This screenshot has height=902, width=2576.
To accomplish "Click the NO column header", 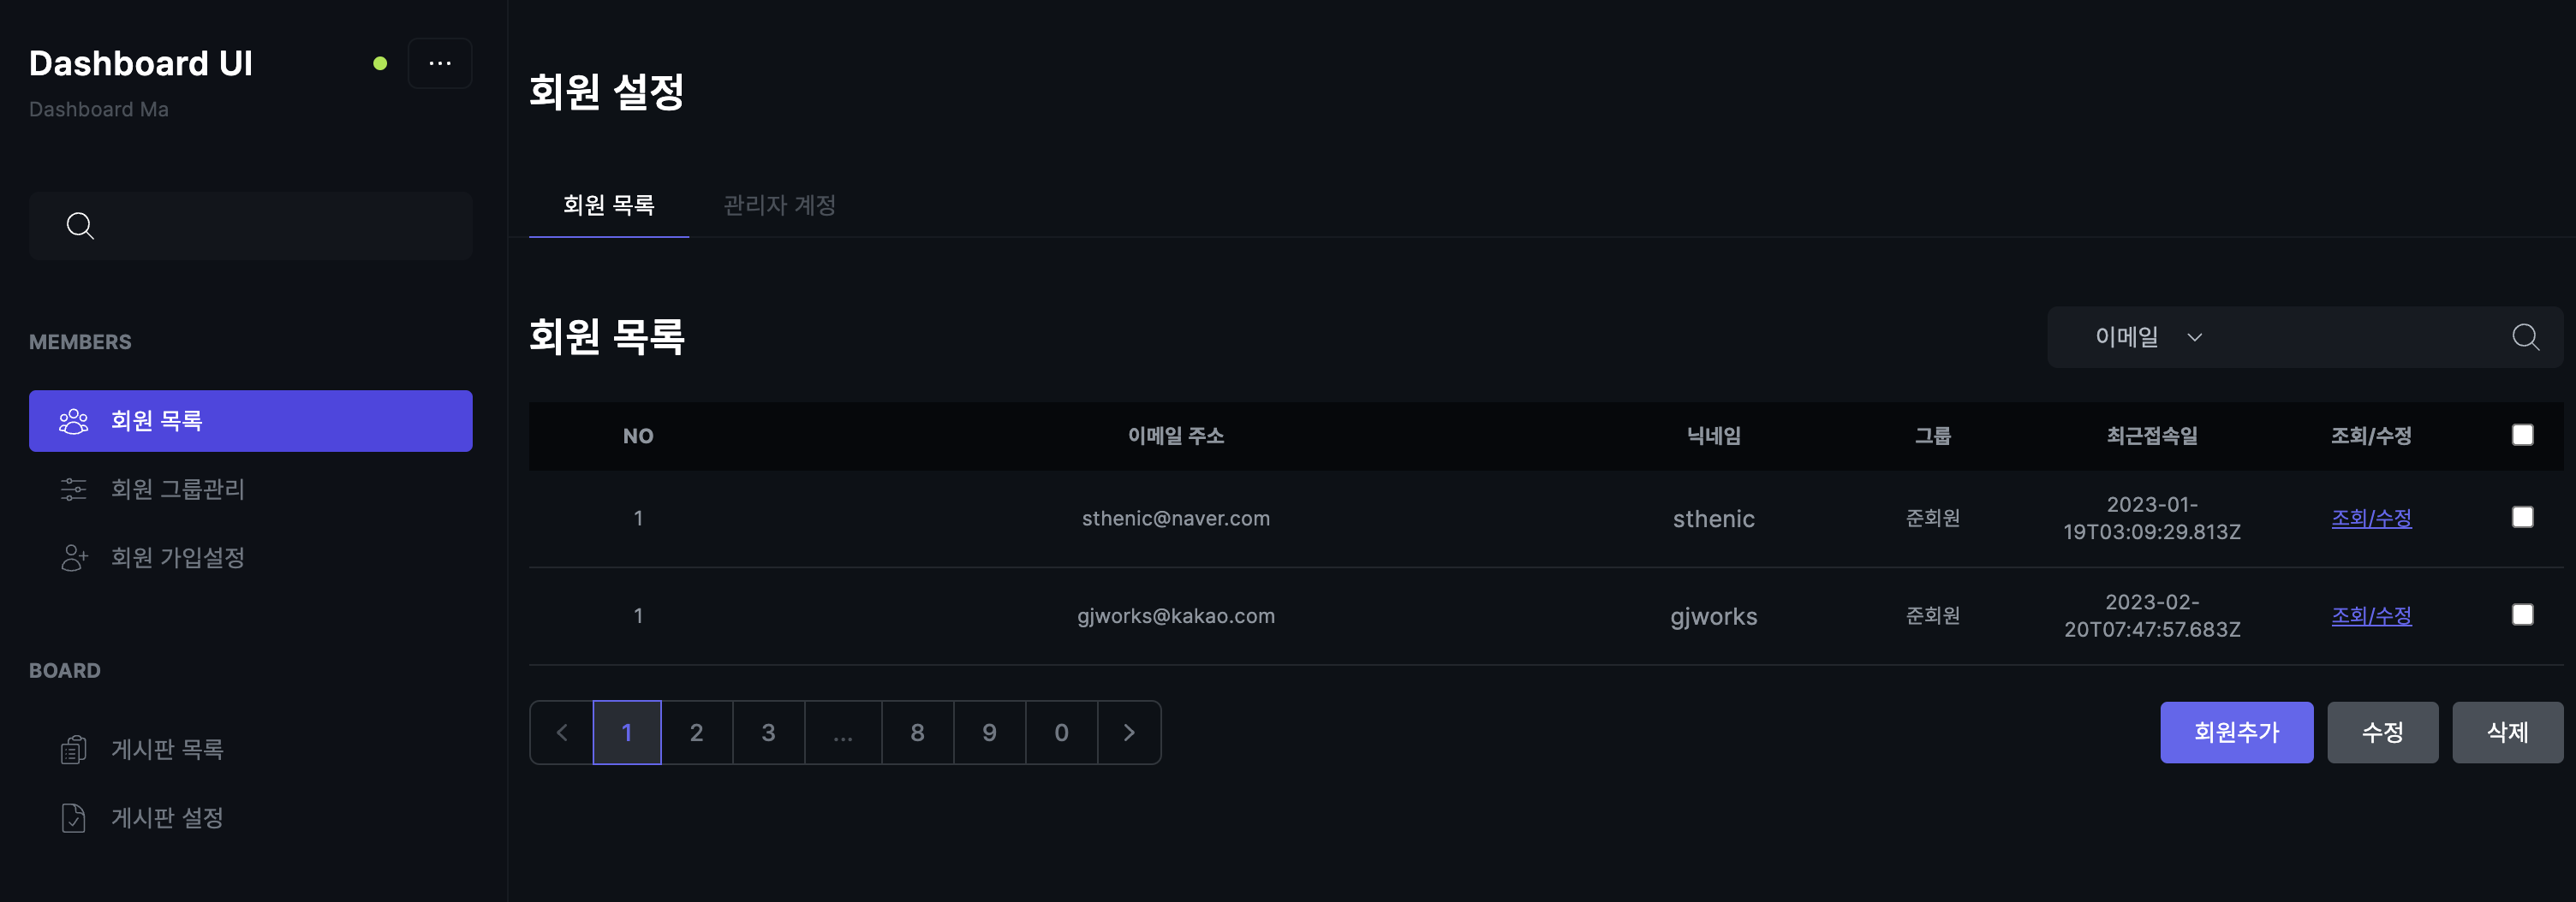I will [638, 436].
